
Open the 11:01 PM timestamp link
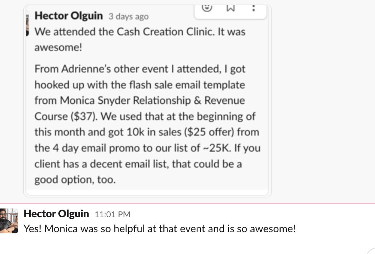click(112, 214)
